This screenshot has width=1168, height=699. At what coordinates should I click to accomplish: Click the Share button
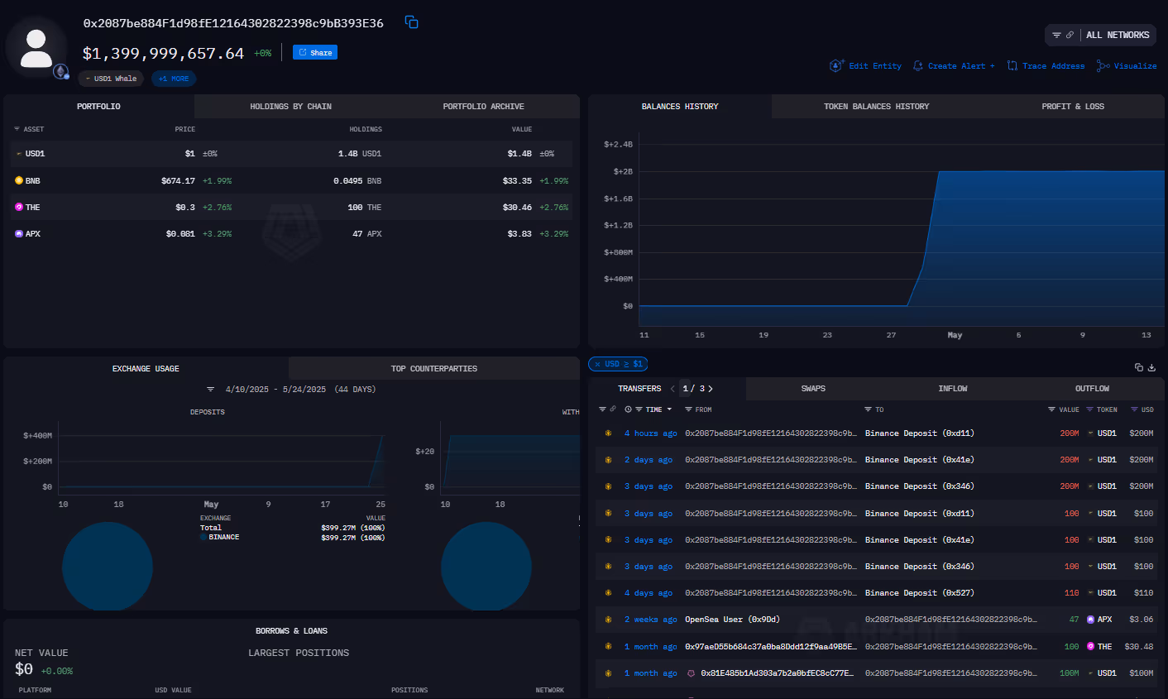[314, 51]
